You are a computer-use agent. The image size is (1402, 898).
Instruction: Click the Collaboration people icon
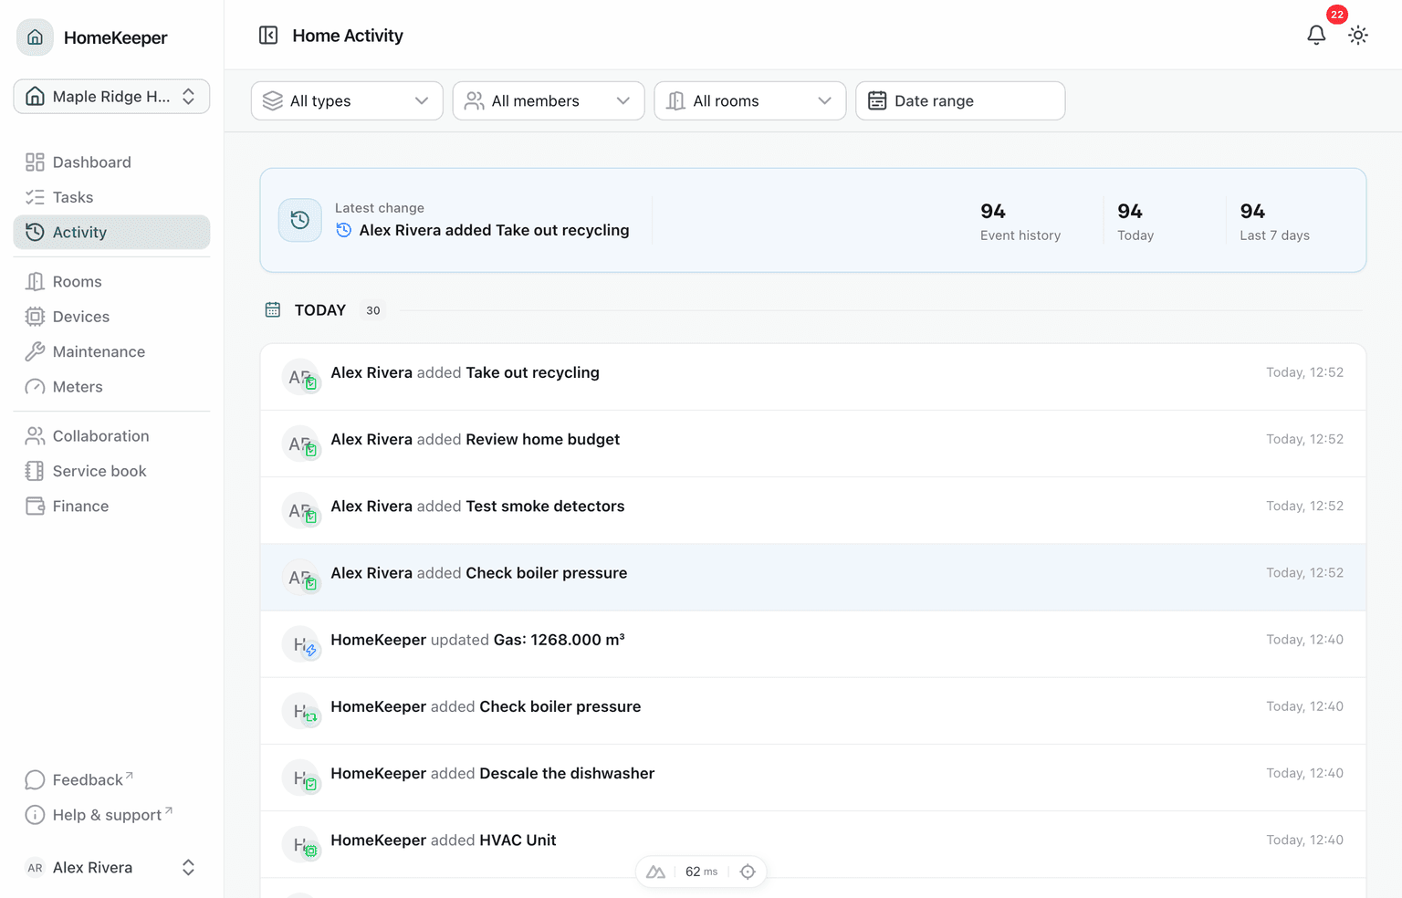click(x=35, y=436)
